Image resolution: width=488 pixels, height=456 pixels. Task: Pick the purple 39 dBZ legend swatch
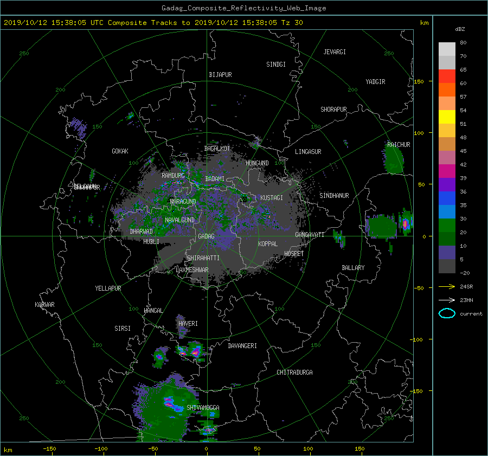pos(447,184)
